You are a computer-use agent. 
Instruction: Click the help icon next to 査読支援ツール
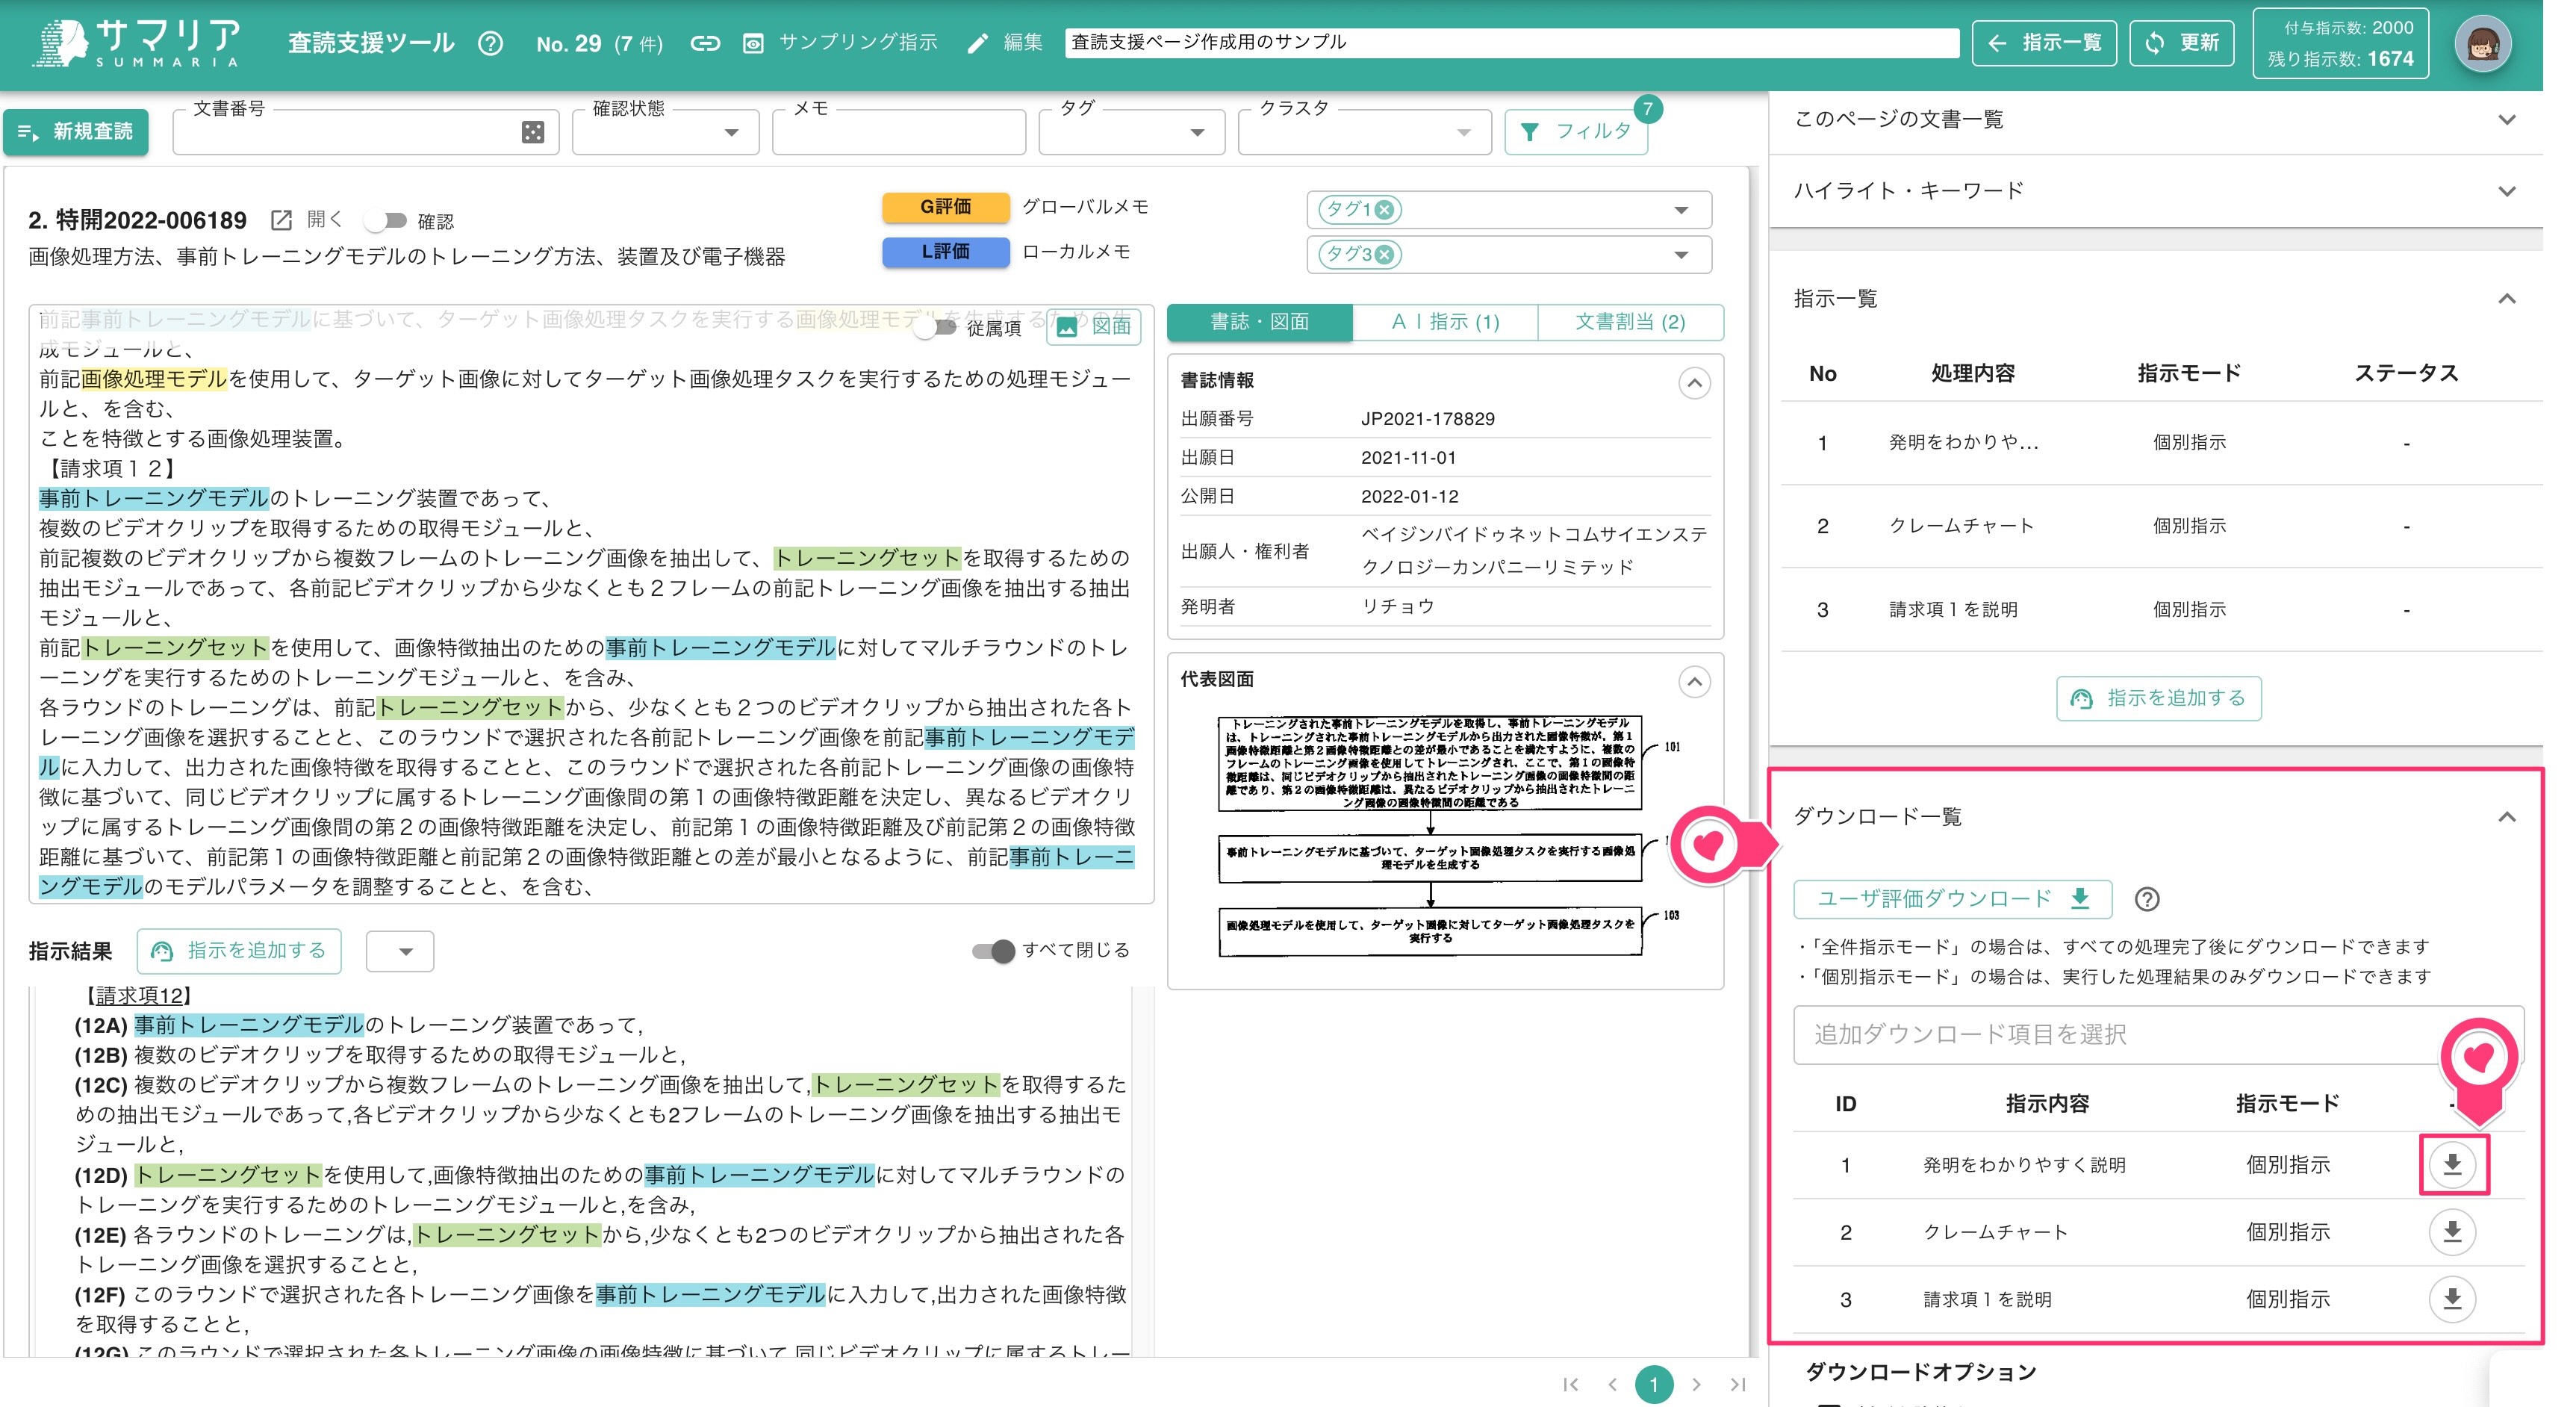click(x=490, y=43)
